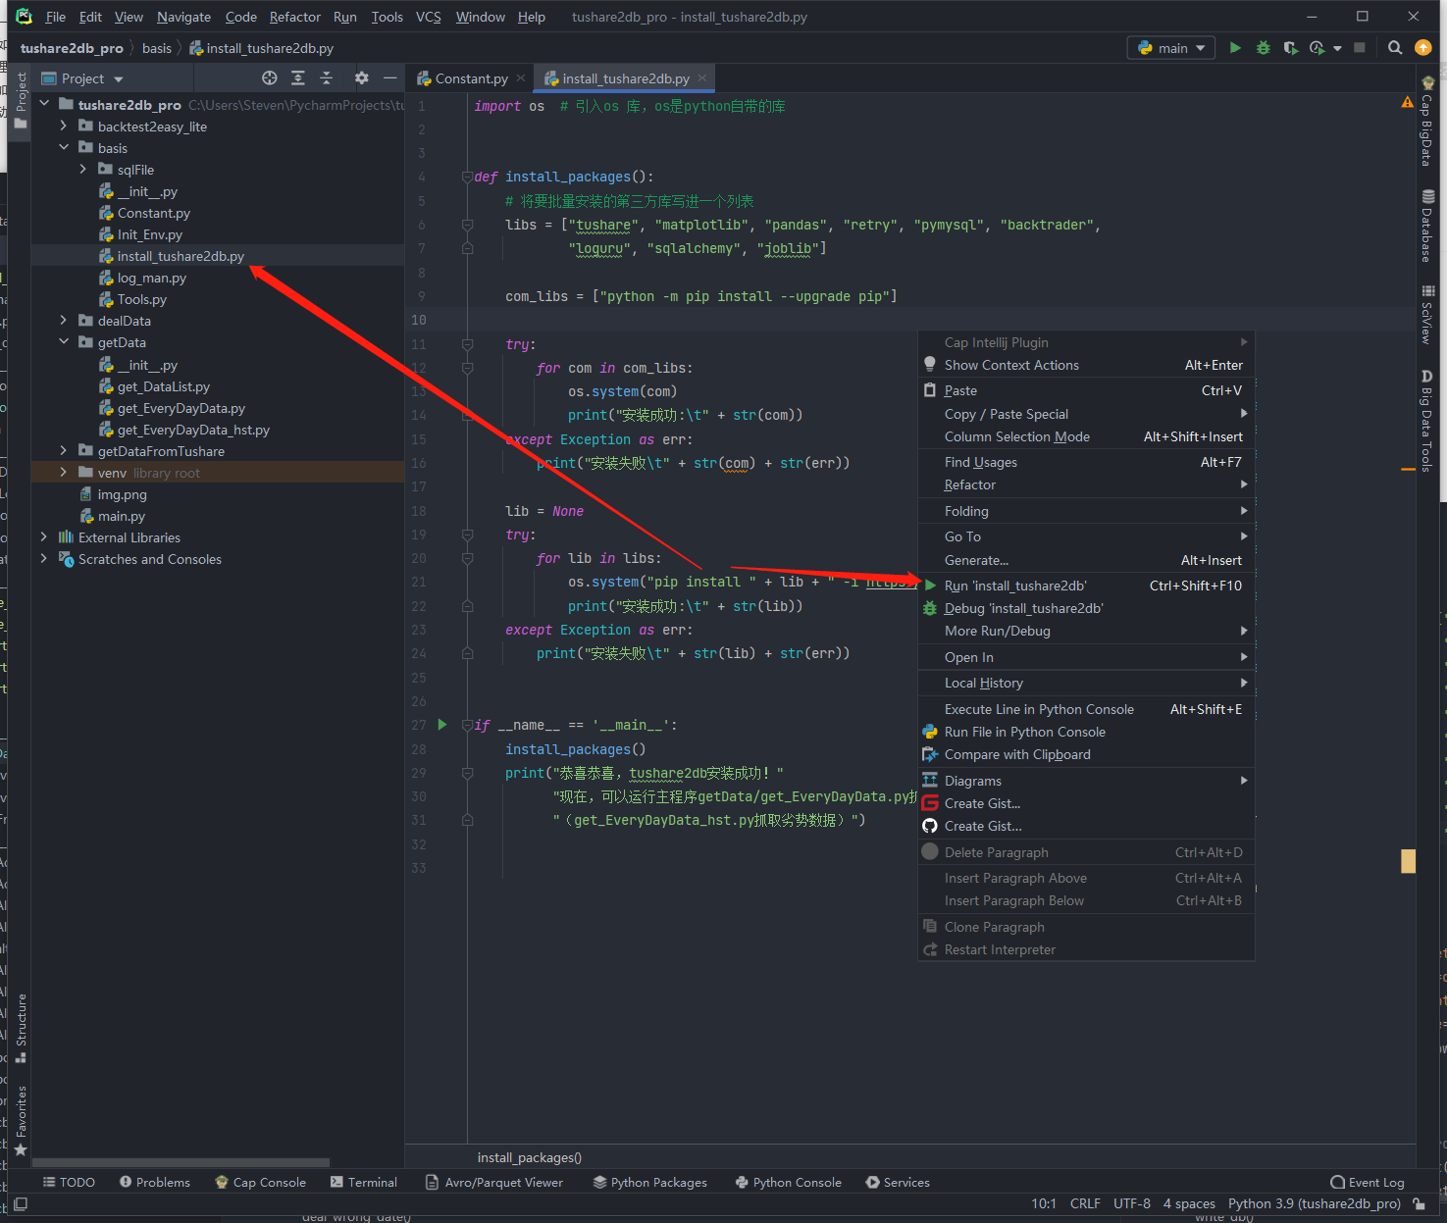The image size is (1447, 1223).
Task: Toggle code folding for install_packages function
Action: point(467,178)
